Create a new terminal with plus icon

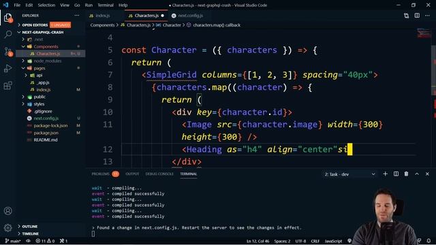[x=385, y=174]
